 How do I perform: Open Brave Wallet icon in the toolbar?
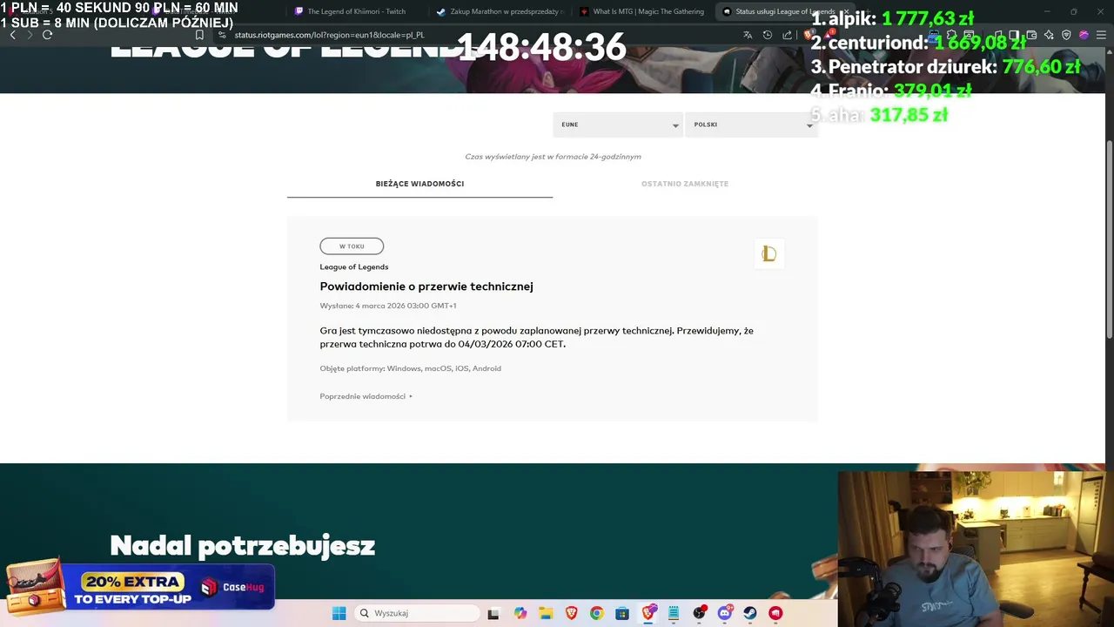point(1031,35)
